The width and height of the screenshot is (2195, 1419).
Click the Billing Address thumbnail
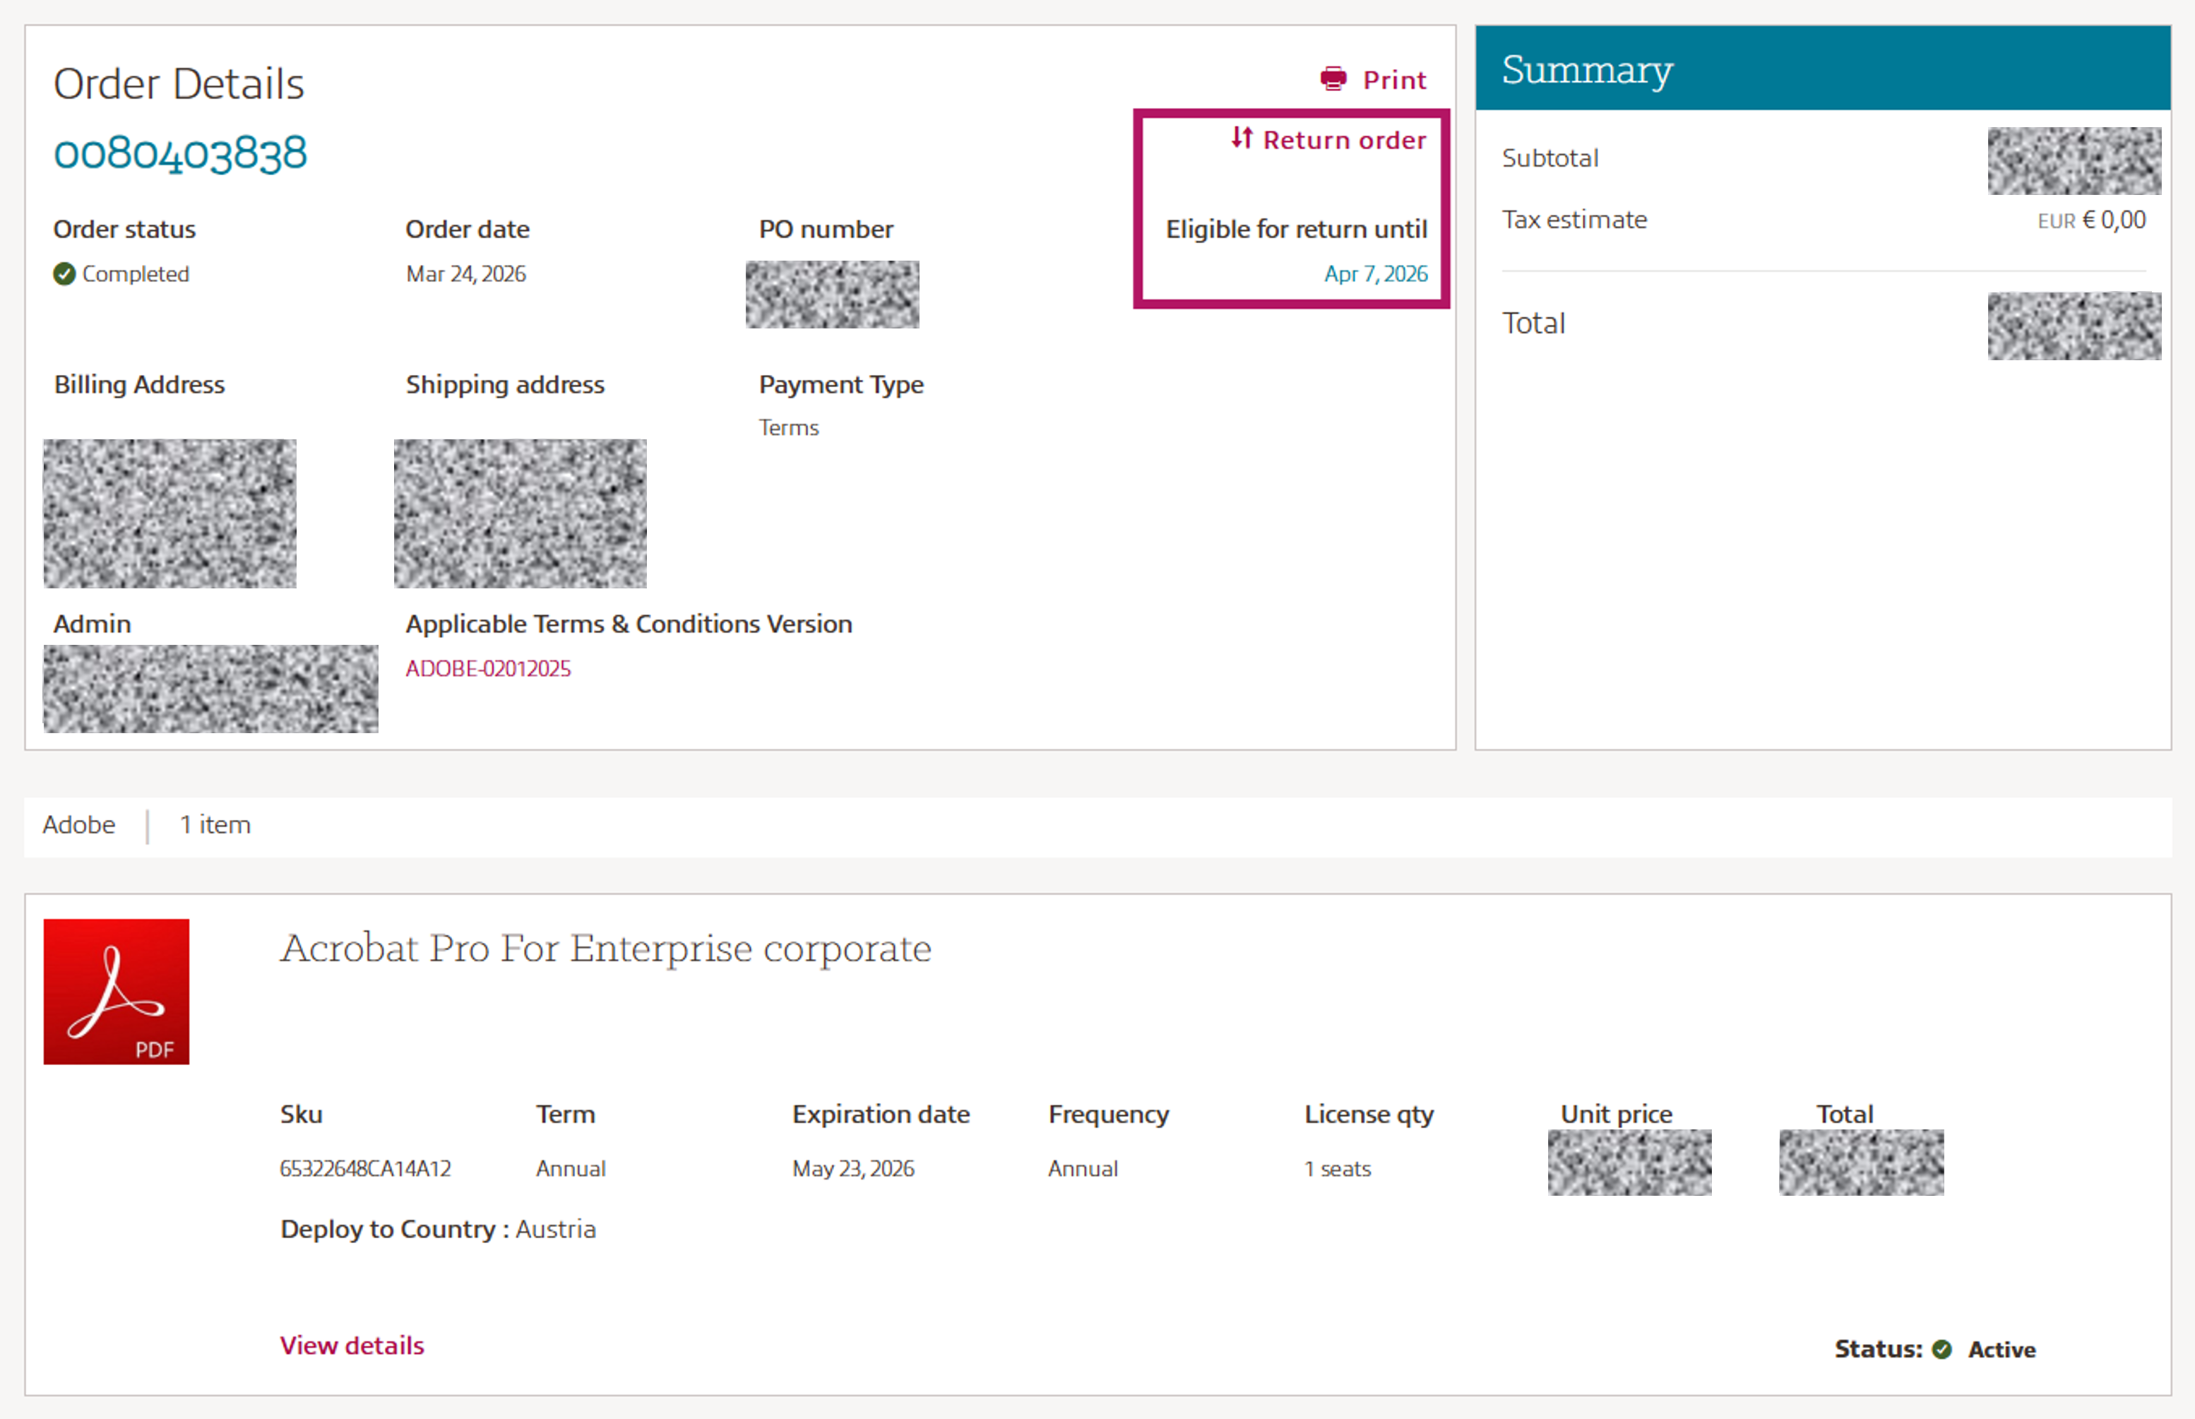tap(169, 512)
